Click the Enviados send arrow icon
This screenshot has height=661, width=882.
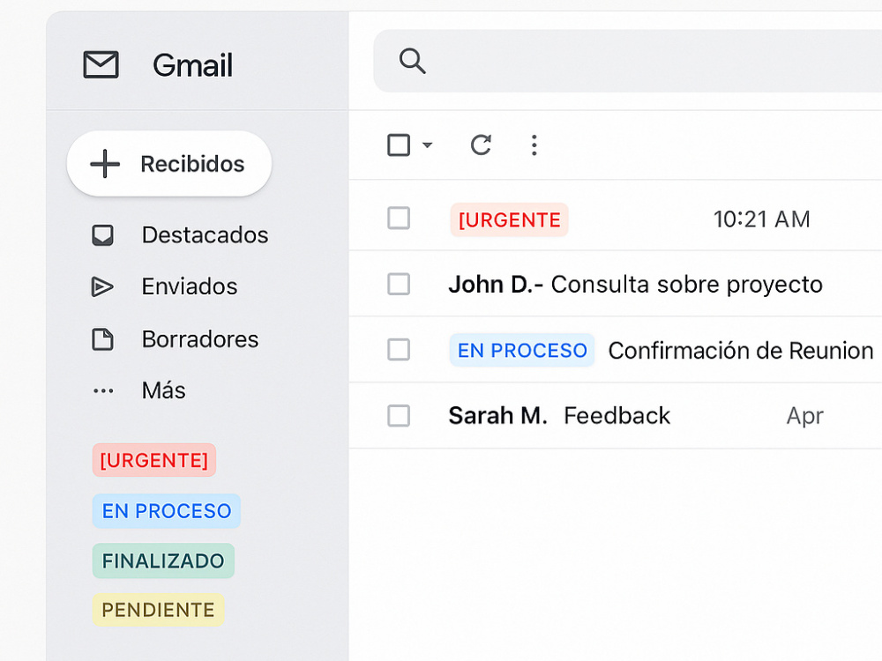(x=101, y=286)
